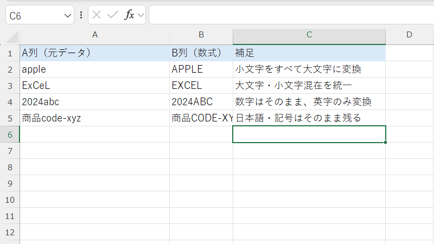The image size is (434, 244).
Task: Click the fill handle of cell C6
Action: coord(385,142)
